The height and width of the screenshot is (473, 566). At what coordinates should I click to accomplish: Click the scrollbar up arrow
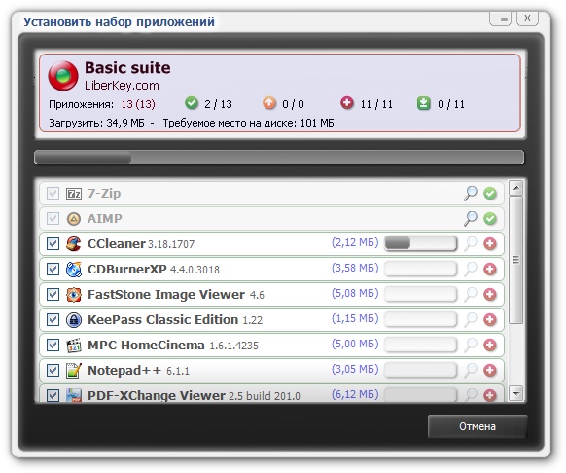click(x=516, y=188)
